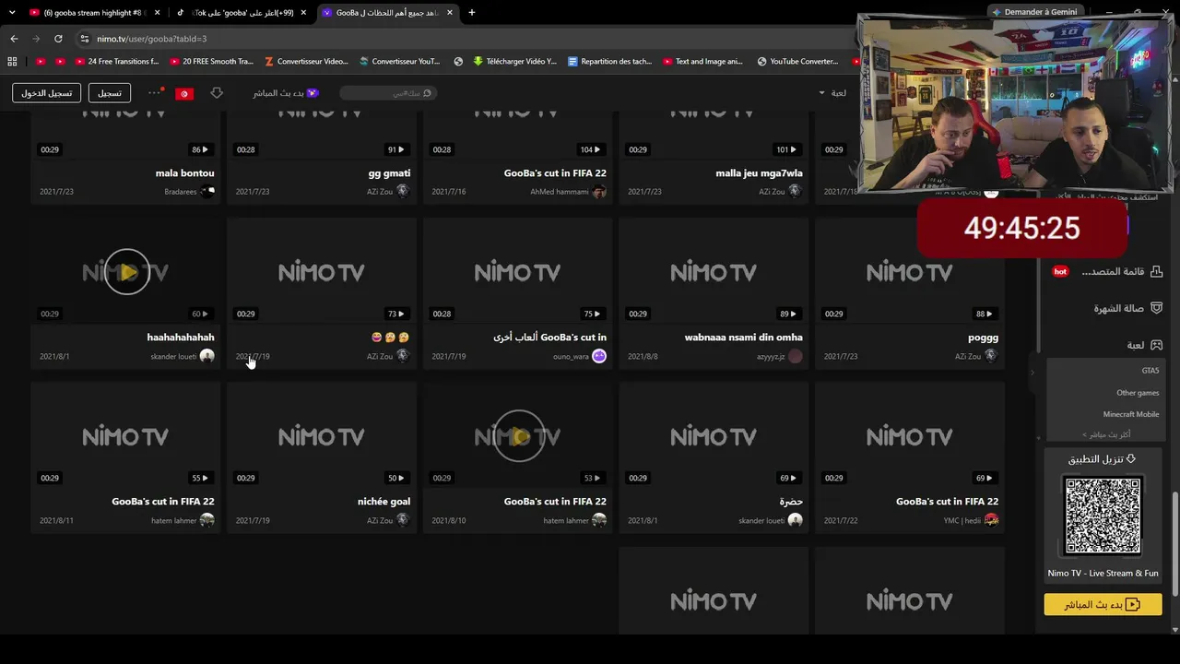Click the YMC | hedii uploader name
1180x664 pixels.
(962, 520)
